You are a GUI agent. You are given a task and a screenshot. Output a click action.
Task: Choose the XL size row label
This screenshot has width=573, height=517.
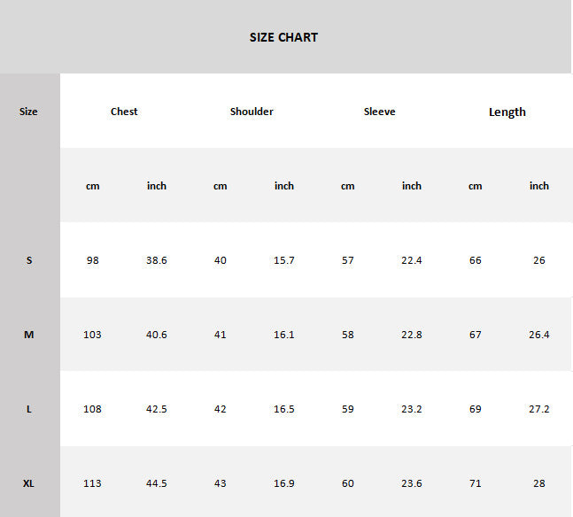pos(29,483)
